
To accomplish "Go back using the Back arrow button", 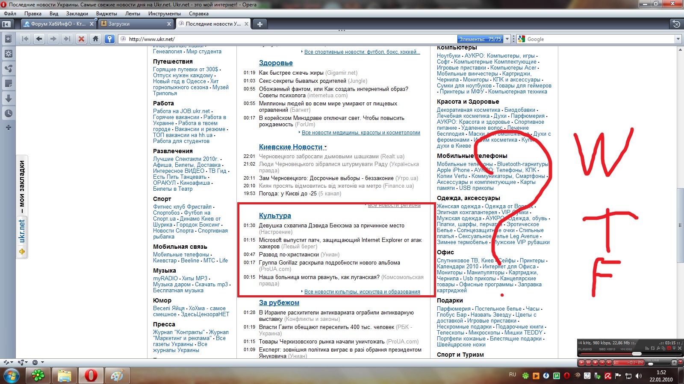I will (x=39, y=39).
